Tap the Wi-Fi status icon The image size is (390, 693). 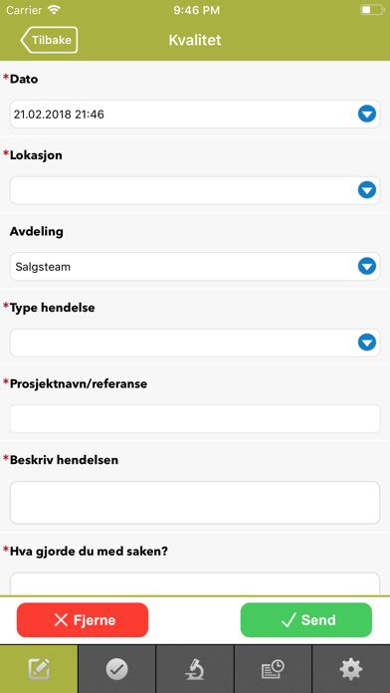55,10
